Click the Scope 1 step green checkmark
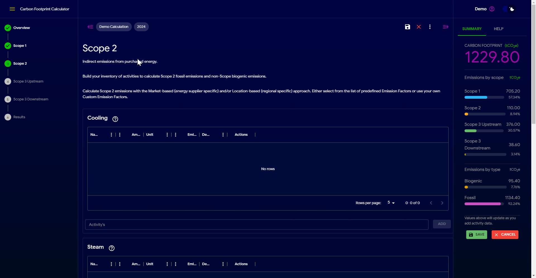536x278 pixels. coord(8,46)
